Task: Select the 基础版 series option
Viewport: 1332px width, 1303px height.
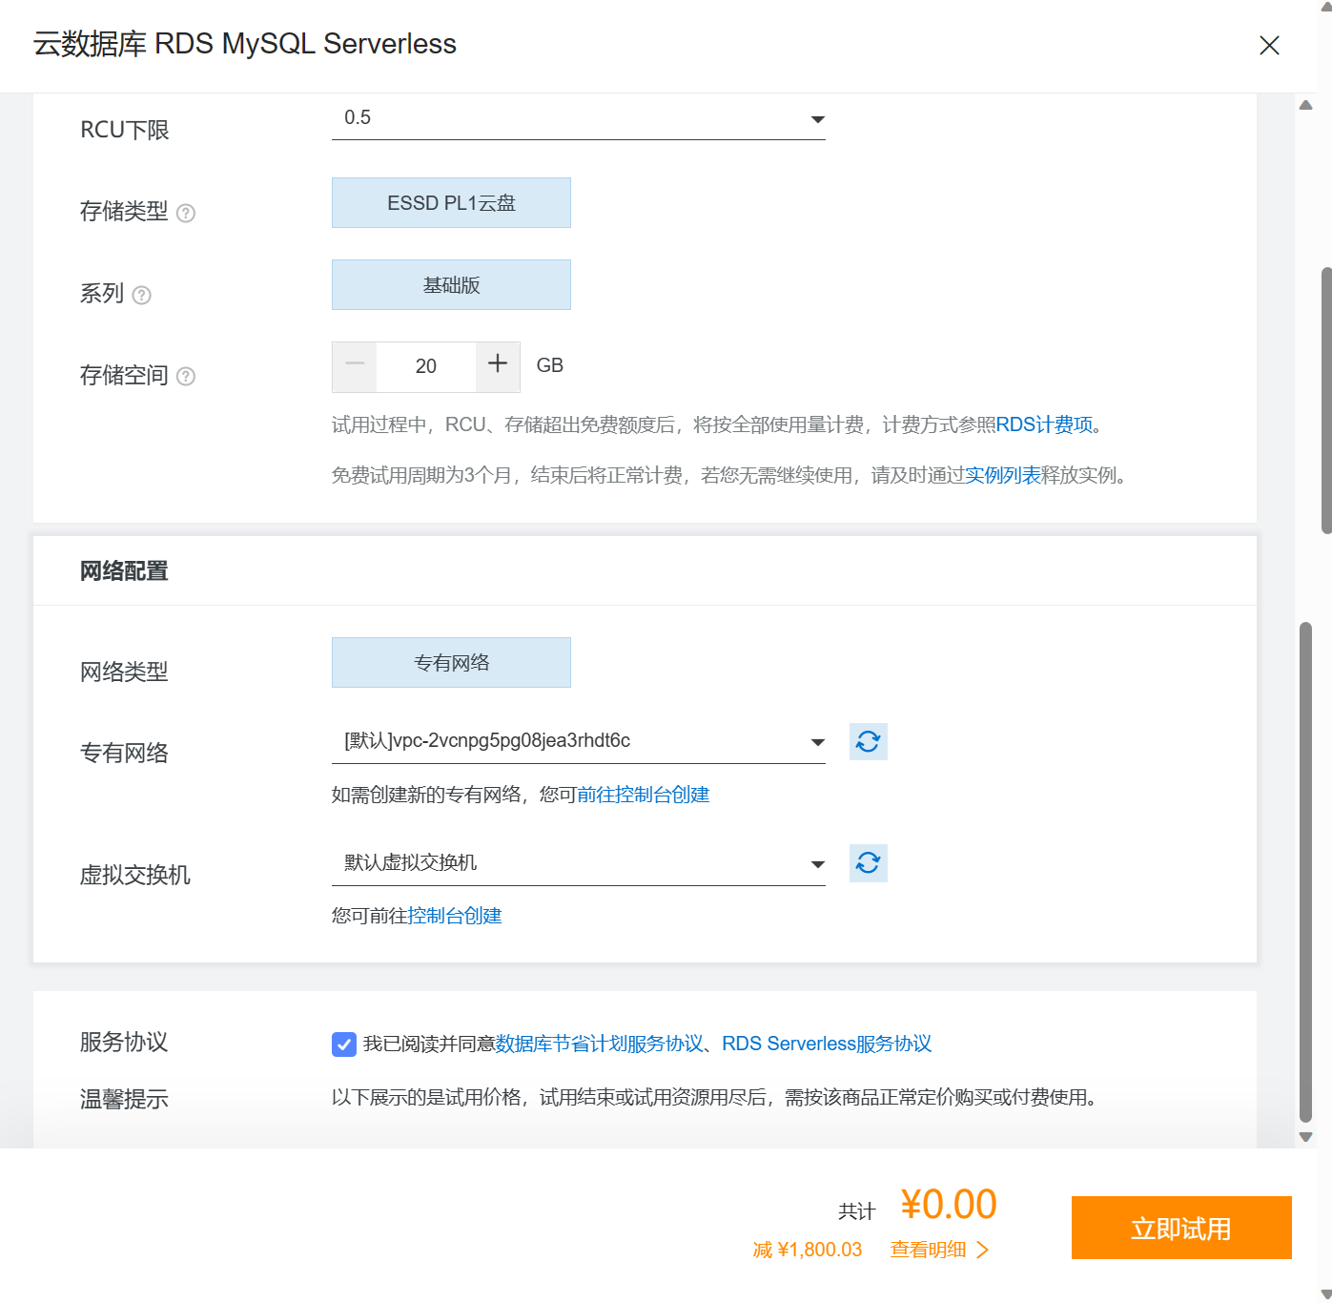Action: [x=451, y=284]
